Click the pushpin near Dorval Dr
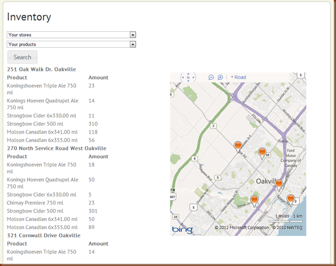 [x=254, y=200]
